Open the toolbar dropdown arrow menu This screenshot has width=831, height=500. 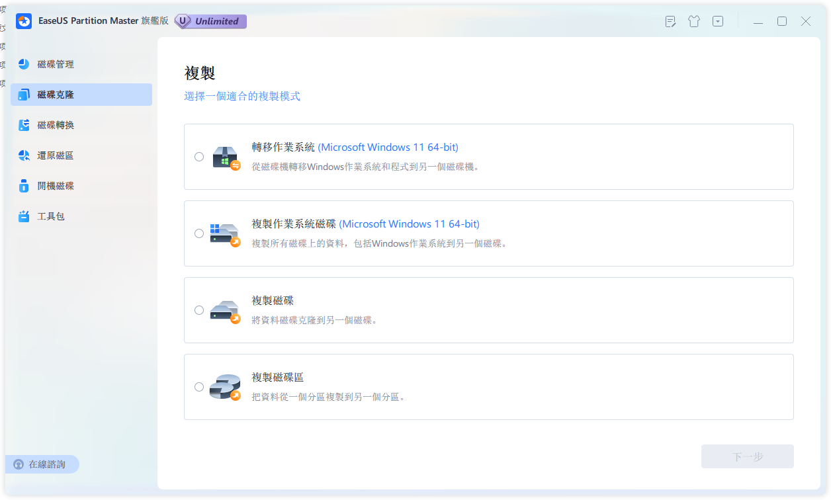point(718,21)
